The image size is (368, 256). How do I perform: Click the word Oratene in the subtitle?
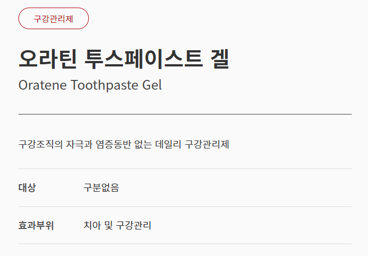[42, 85]
